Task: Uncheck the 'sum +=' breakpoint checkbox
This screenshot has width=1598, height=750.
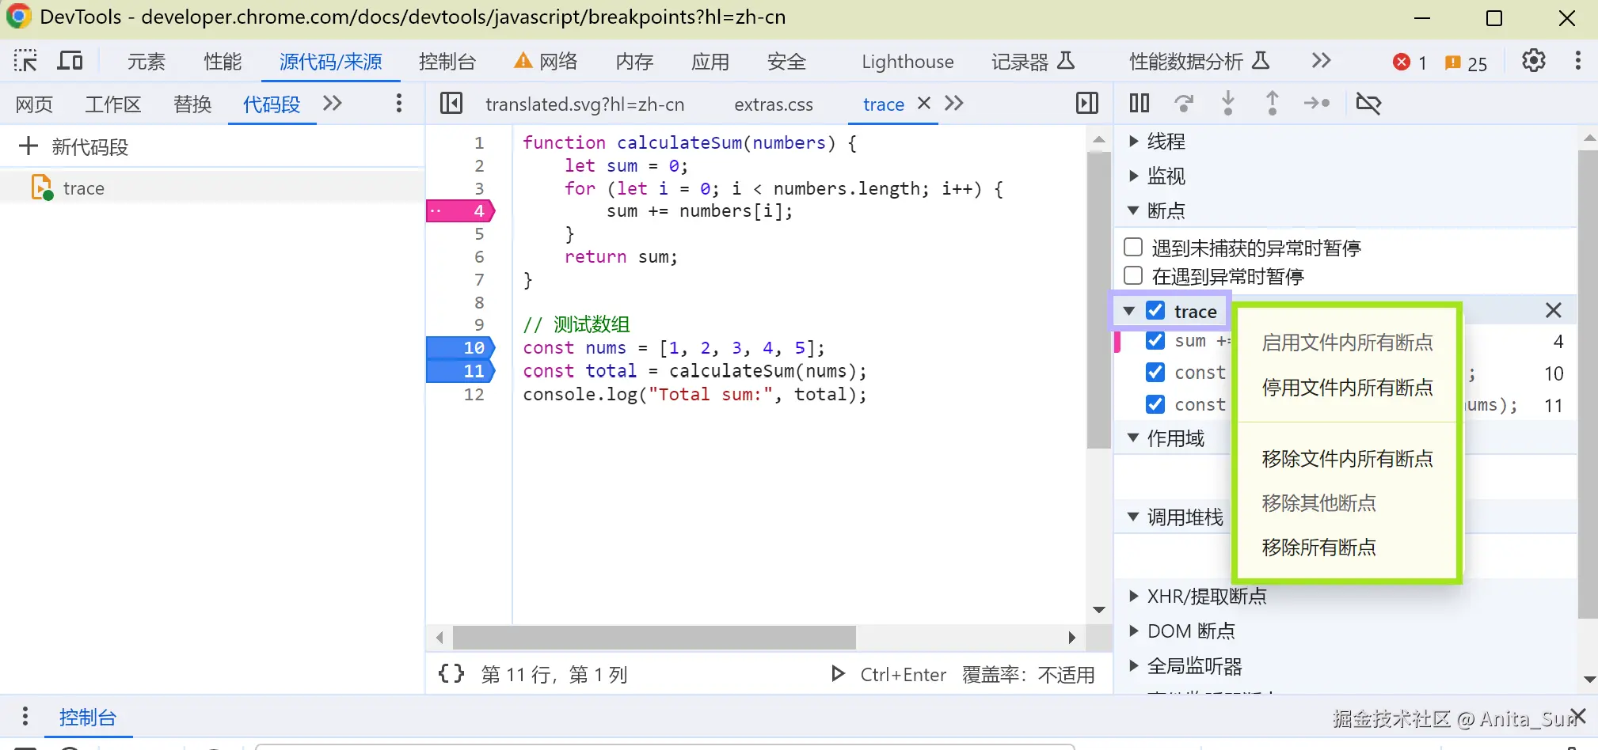Action: [x=1155, y=341]
